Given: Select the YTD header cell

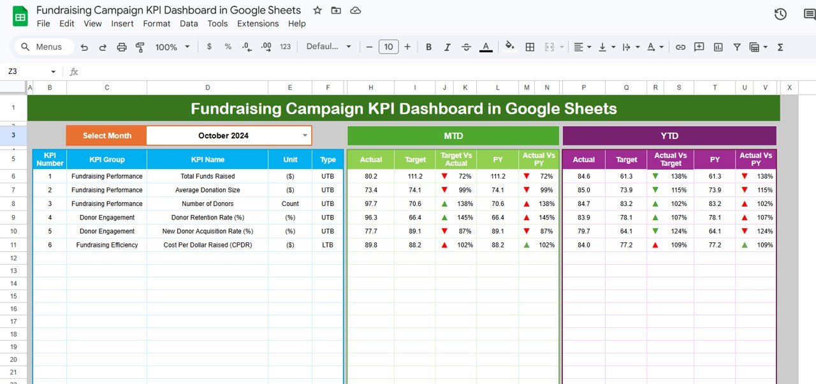Looking at the screenshot, I should tap(669, 136).
